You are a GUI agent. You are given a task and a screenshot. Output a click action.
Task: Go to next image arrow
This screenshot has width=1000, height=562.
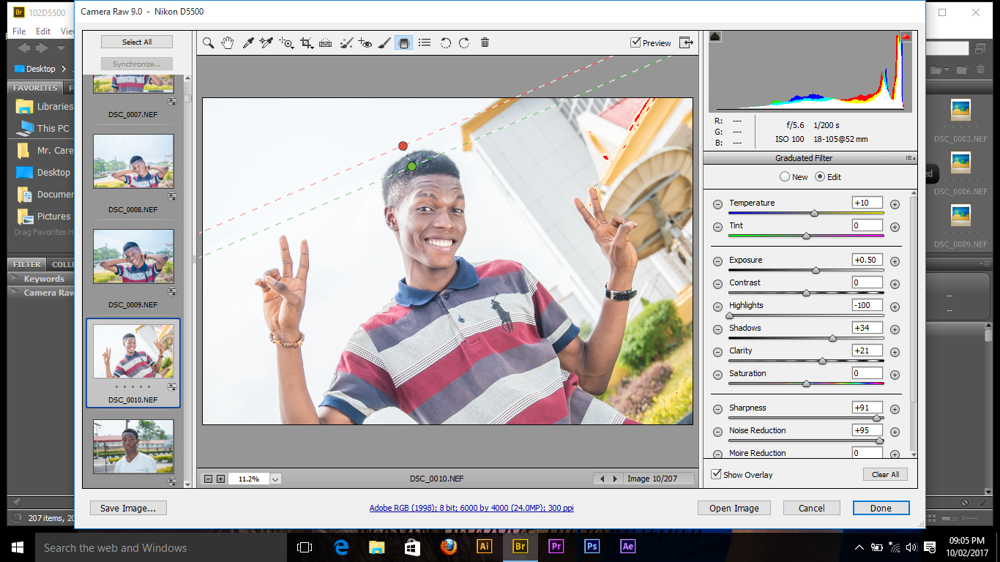[x=615, y=479]
